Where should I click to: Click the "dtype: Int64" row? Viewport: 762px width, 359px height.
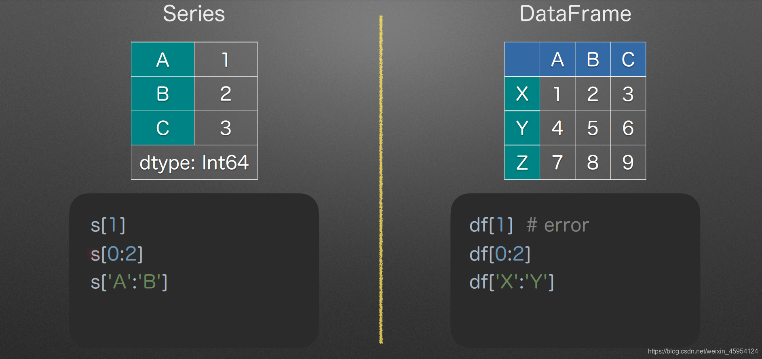(x=194, y=162)
